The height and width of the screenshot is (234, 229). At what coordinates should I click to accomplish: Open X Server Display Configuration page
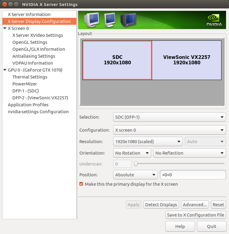(x=39, y=21)
